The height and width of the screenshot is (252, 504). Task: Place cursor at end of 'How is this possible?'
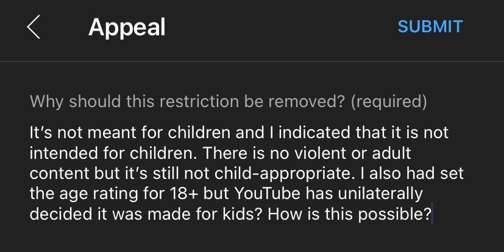[431, 215]
